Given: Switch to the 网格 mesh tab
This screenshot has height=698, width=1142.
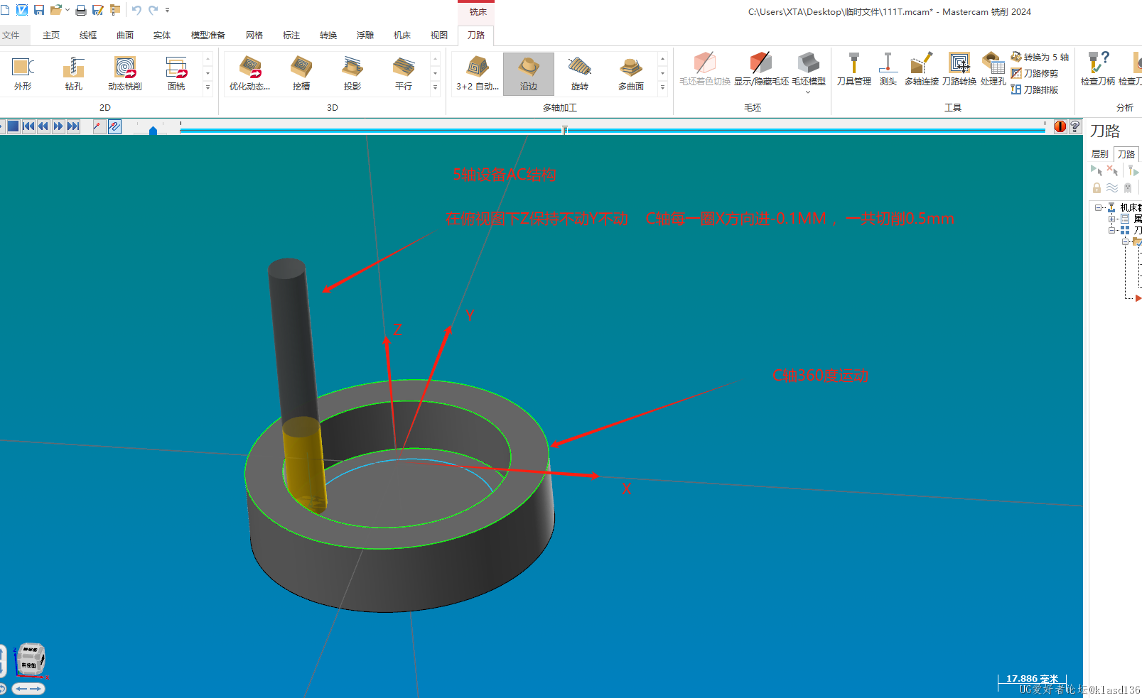Looking at the screenshot, I should pyautogui.click(x=254, y=35).
